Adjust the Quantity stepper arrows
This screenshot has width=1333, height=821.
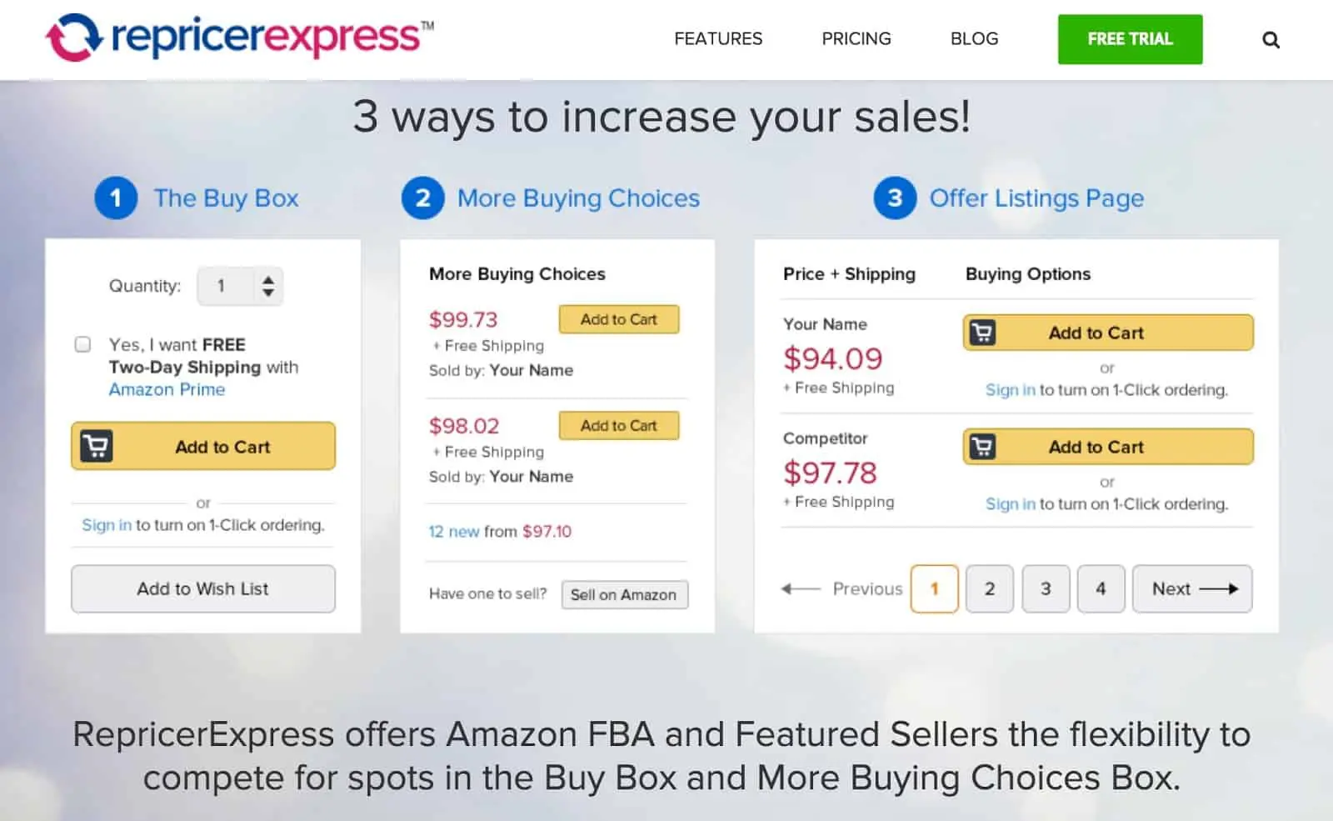[x=268, y=286]
